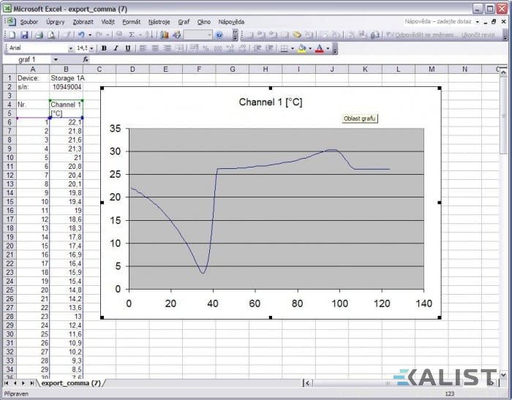Click the insert function fx icon

tap(86, 59)
